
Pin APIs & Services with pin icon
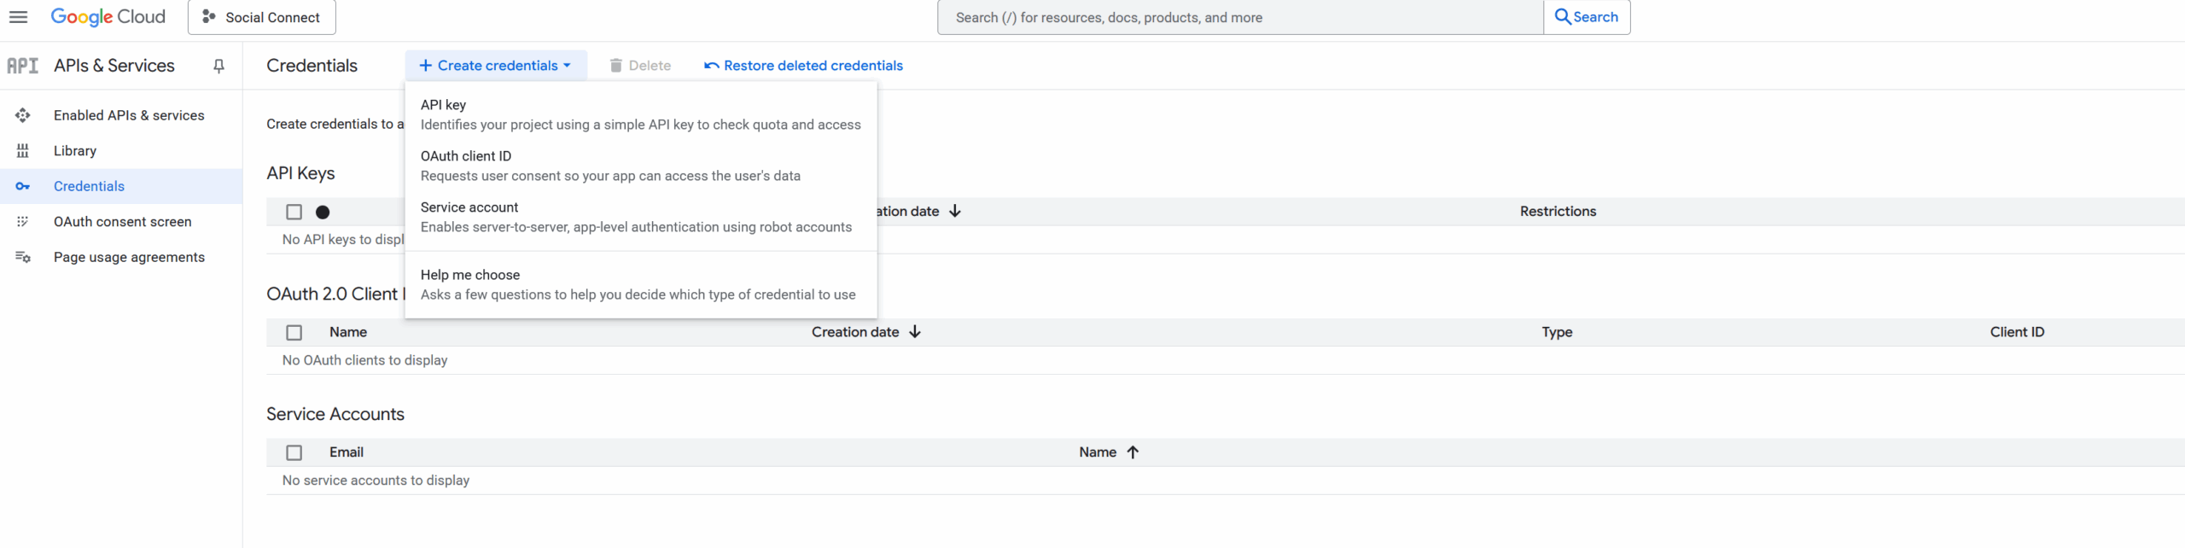coord(218,66)
